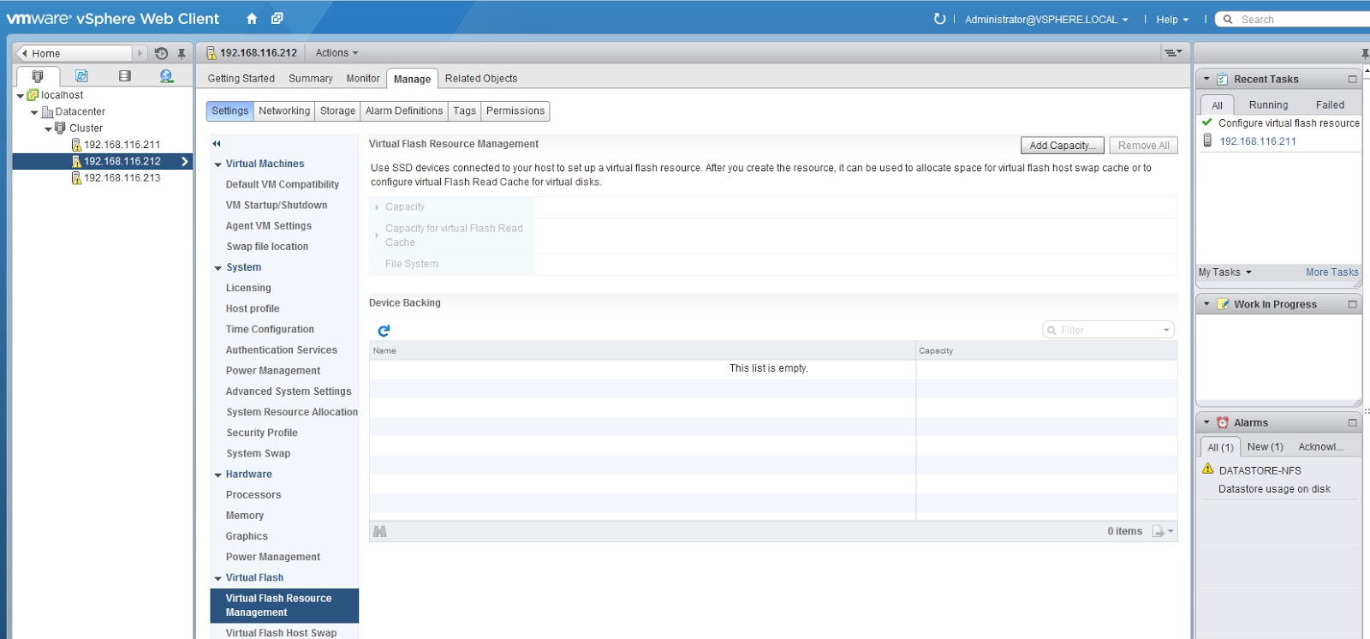Viewport: 1370px width, 639px height.
Task: Open the Getting Started tab
Action: pos(241,79)
